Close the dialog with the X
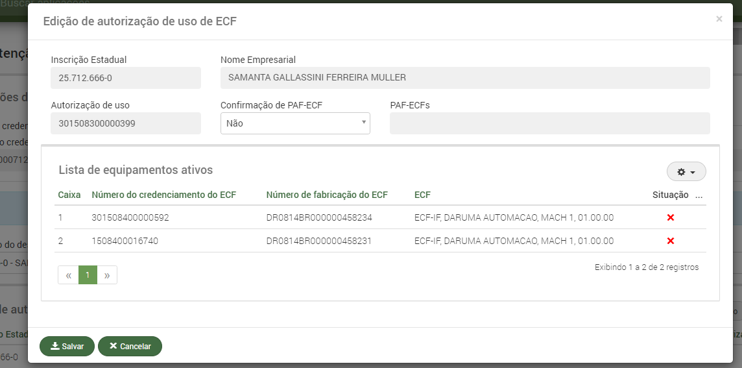The image size is (742, 368). coord(719,19)
